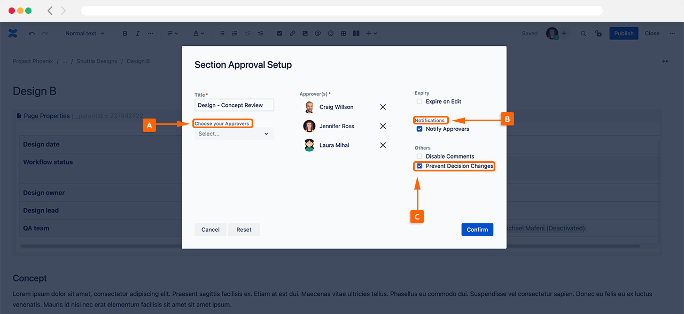Tick the Disable Comments checkbox
This screenshot has width=684, height=314.
419,156
